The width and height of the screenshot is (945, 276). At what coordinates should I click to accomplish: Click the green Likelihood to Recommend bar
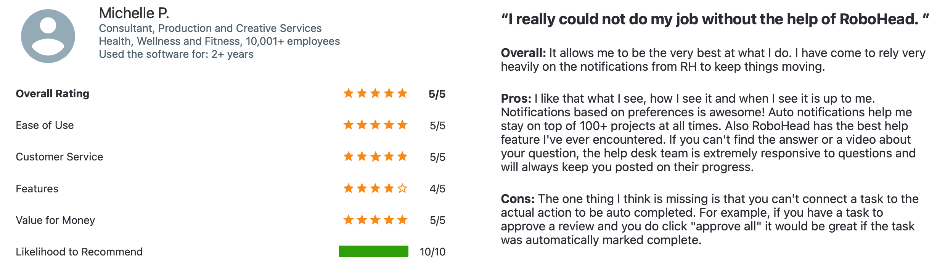click(x=373, y=251)
